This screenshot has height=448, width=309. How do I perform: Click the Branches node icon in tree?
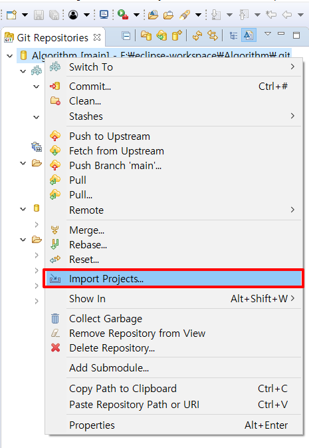(x=37, y=71)
